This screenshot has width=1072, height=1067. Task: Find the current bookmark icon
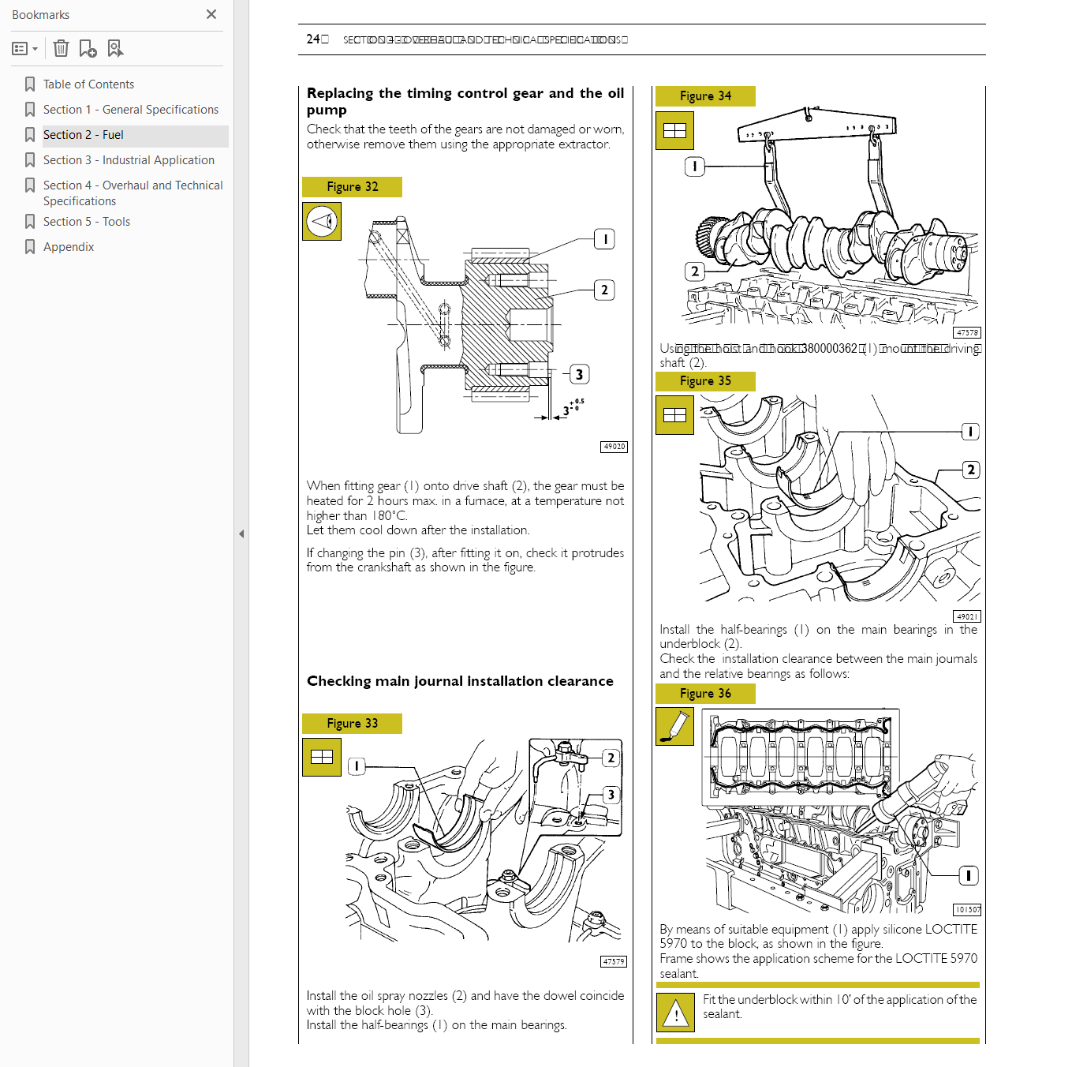(x=115, y=49)
